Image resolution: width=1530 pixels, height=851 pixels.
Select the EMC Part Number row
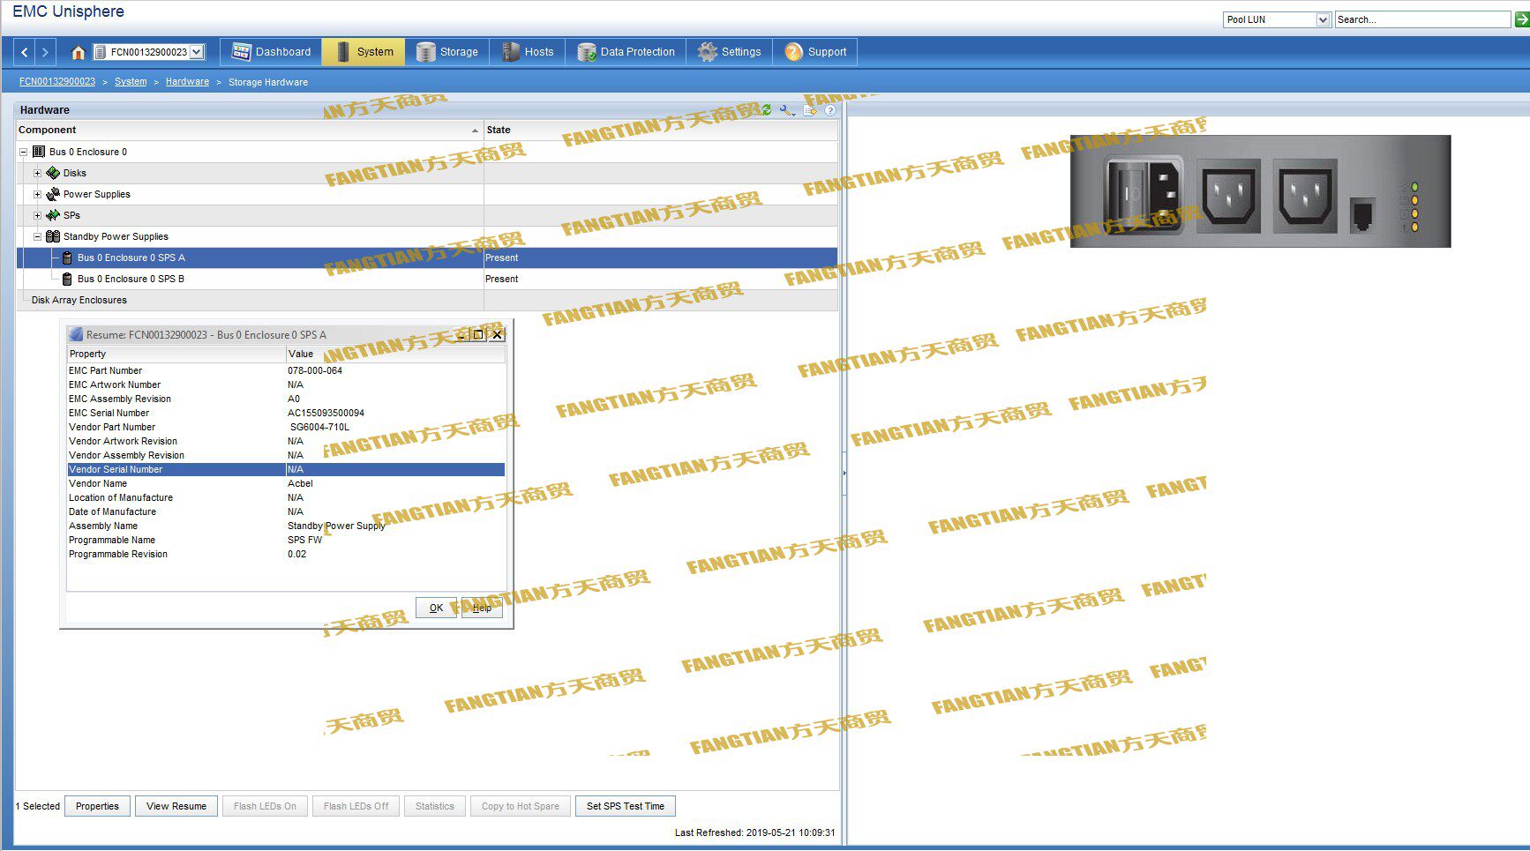pos(286,370)
